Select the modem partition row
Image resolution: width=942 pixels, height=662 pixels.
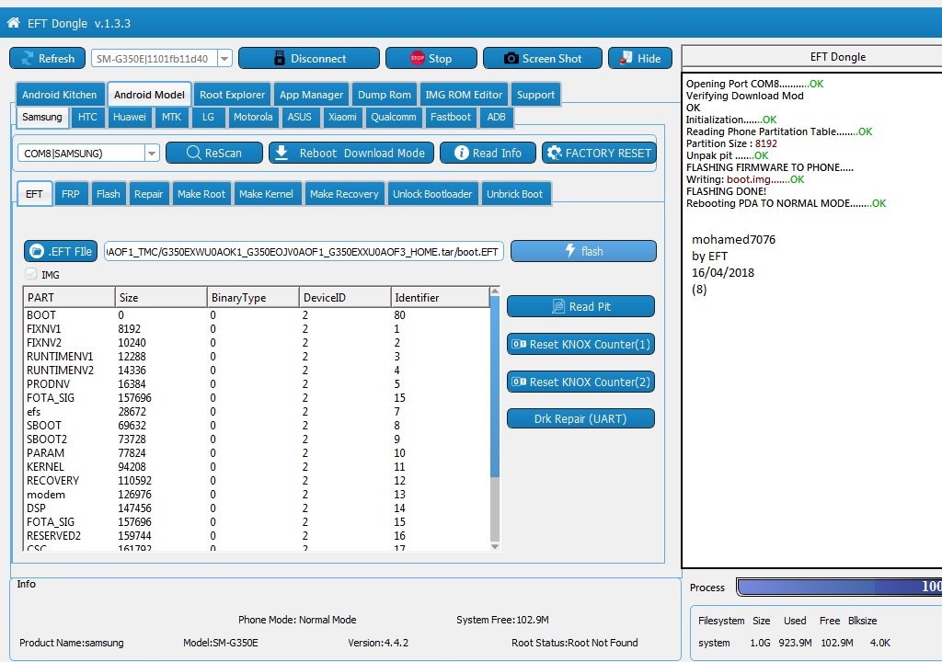point(257,495)
